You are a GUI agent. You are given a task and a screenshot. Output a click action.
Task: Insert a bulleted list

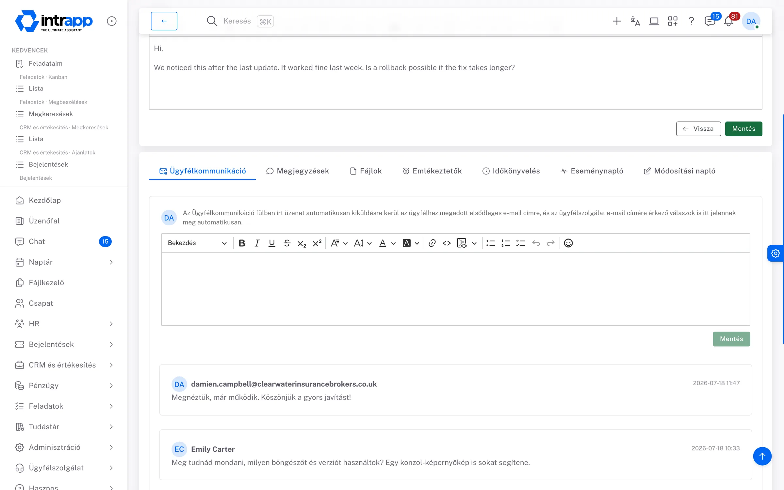point(491,243)
